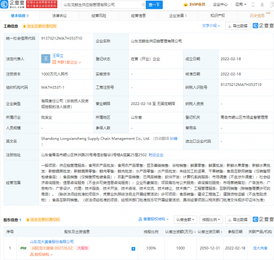Open the 文字介绍 link
Screen dimensions: 274x260
coord(211,26)
